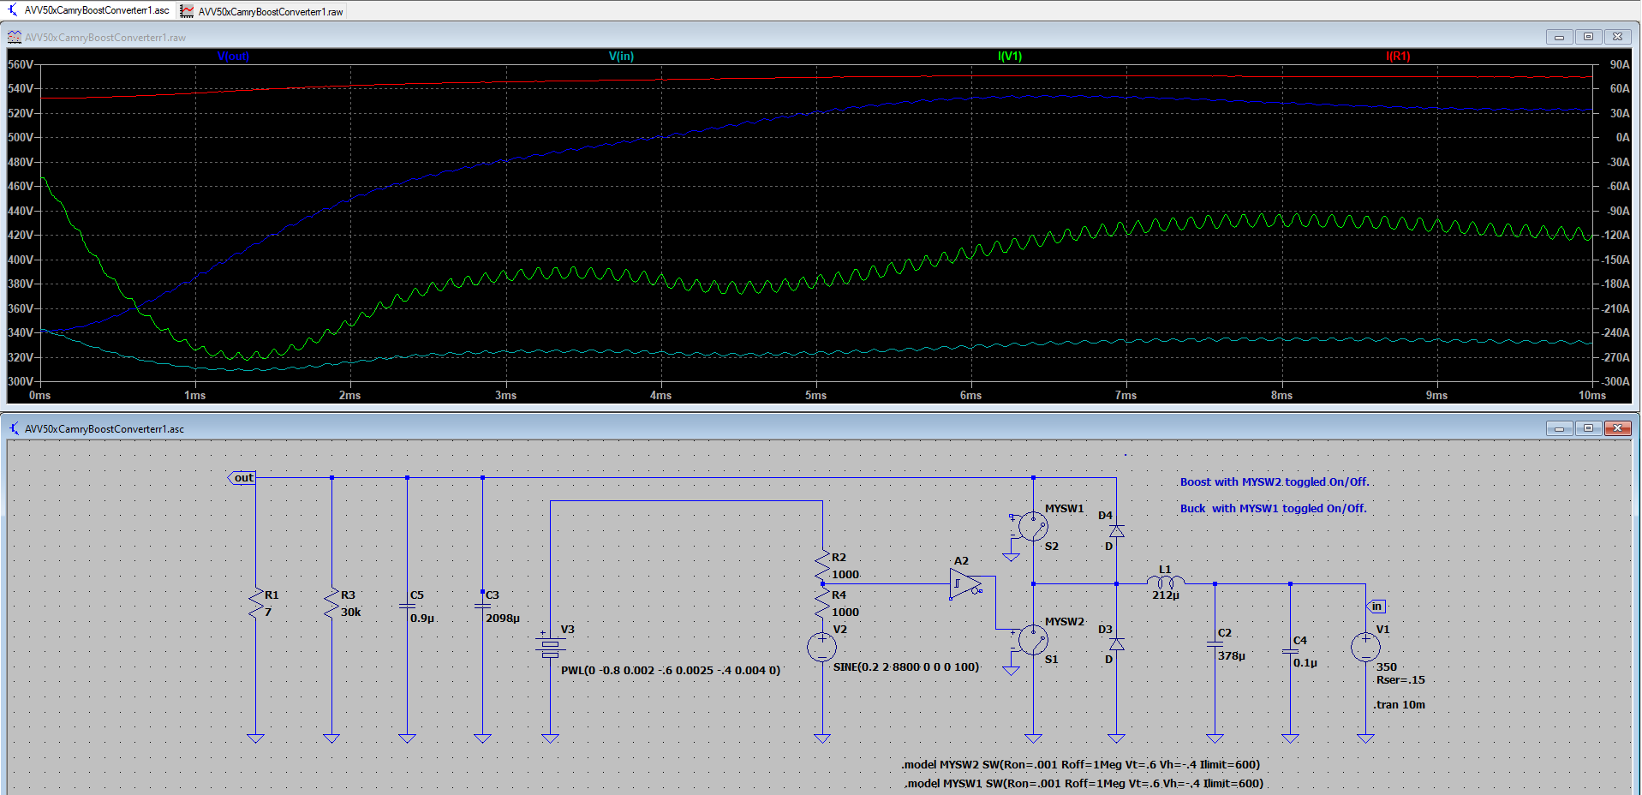Click the .tran 10m simulation directive
The width and height of the screenshot is (1642, 795).
[1400, 705]
